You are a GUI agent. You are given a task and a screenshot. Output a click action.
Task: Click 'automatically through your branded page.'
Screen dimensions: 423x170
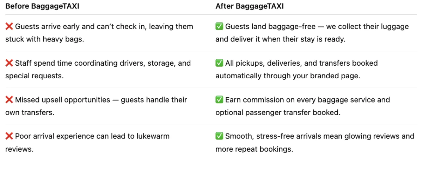(288, 76)
